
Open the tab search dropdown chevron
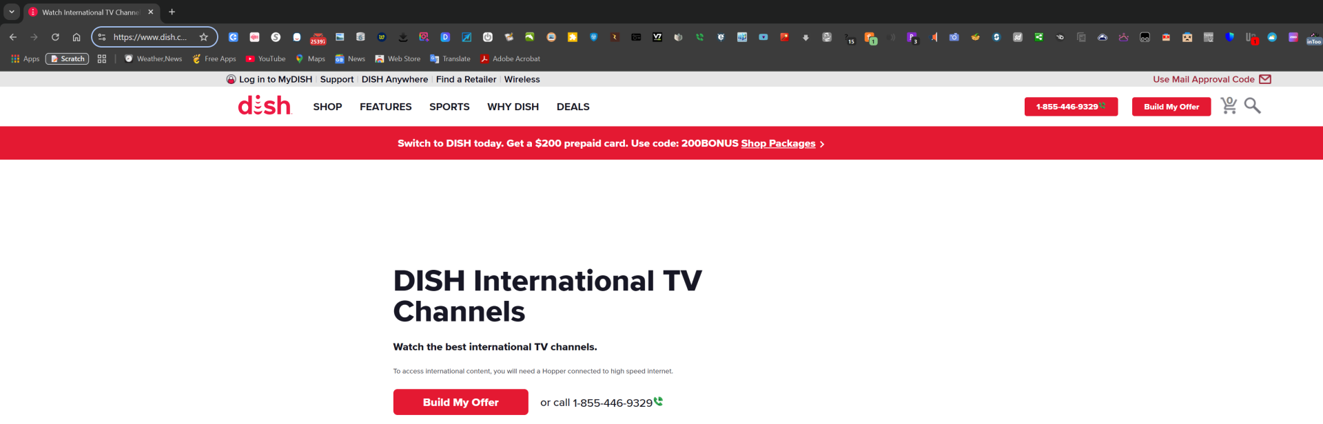point(12,12)
